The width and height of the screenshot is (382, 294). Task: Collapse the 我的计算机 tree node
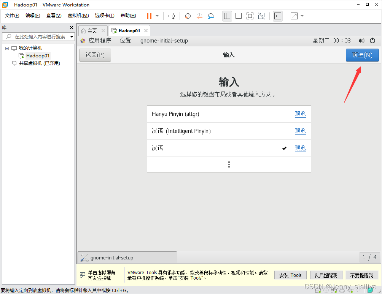click(x=7, y=48)
